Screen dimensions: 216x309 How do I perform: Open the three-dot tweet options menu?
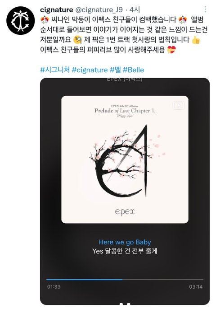point(205,9)
